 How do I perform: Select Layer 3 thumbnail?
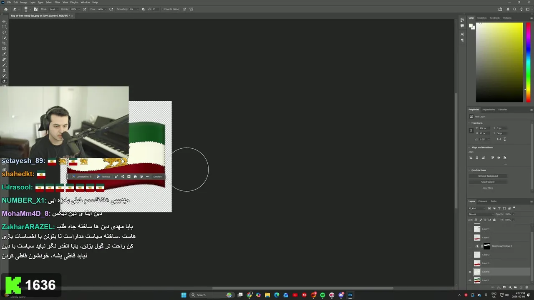click(x=477, y=263)
